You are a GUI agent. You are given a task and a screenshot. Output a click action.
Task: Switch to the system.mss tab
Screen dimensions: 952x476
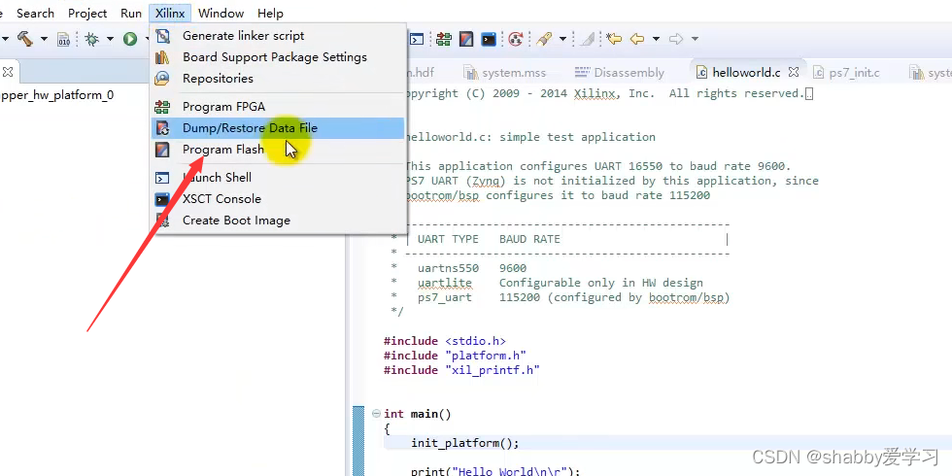[505, 73]
